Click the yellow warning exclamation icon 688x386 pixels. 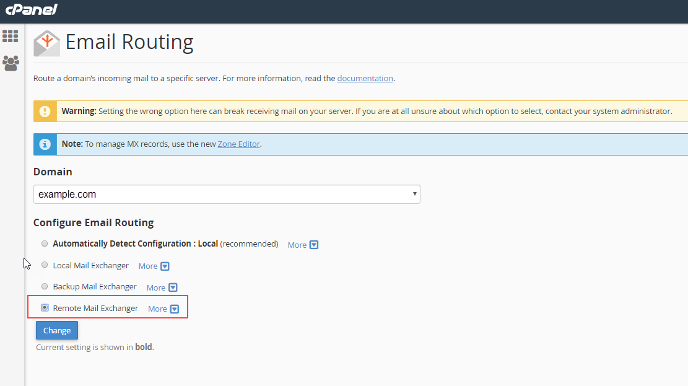tap(45, 112)
